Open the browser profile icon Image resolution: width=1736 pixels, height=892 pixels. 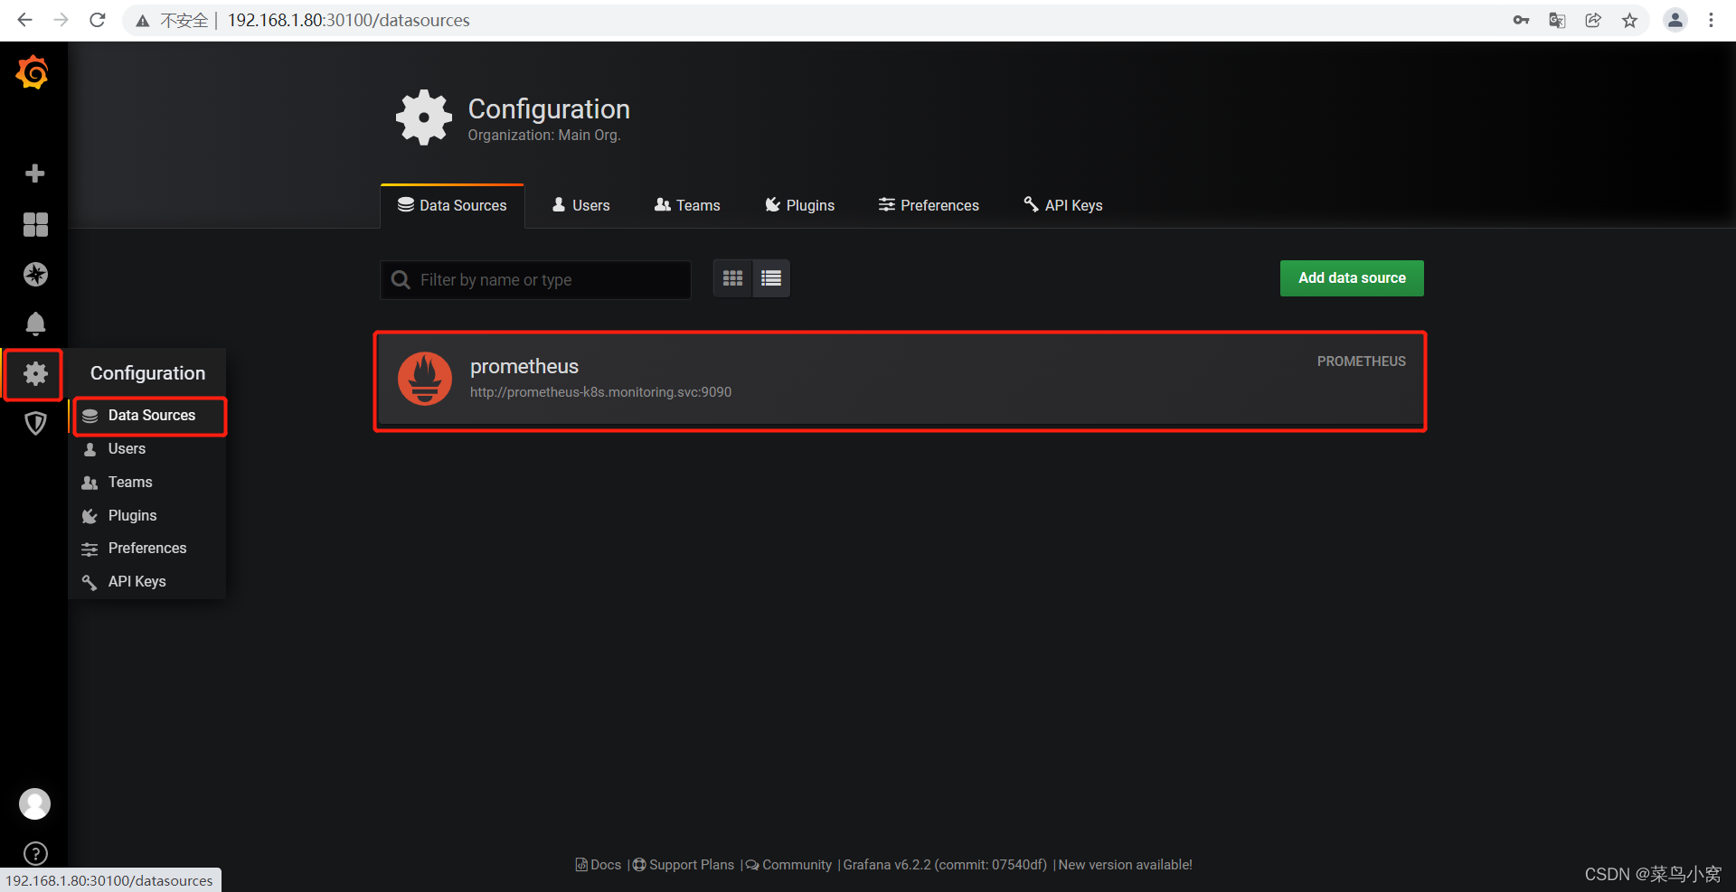(x=1675, y=20)
